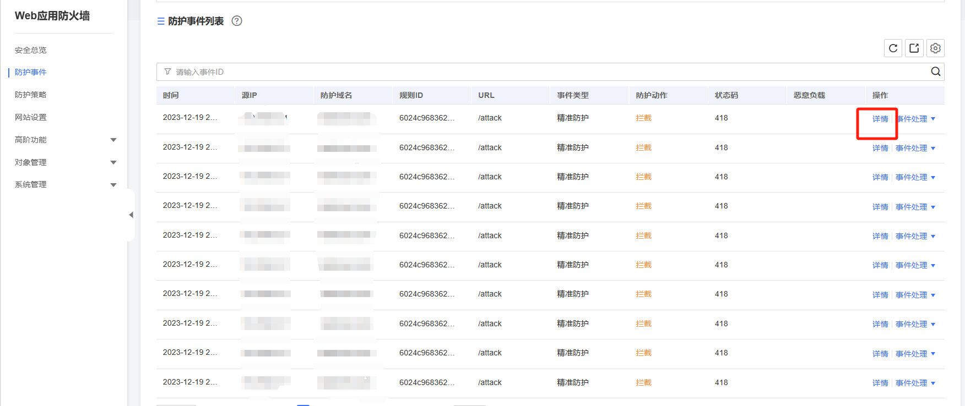View 详情 for the second event row
The image size is (965, 406).
click(x=880, y=148)
